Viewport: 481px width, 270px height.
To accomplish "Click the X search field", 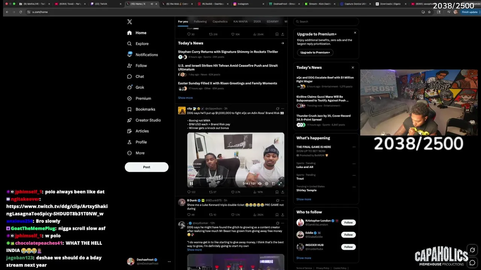I will (x=326, y=21).
